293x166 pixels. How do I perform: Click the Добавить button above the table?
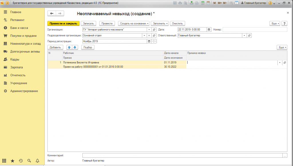[x=55, y=47]
